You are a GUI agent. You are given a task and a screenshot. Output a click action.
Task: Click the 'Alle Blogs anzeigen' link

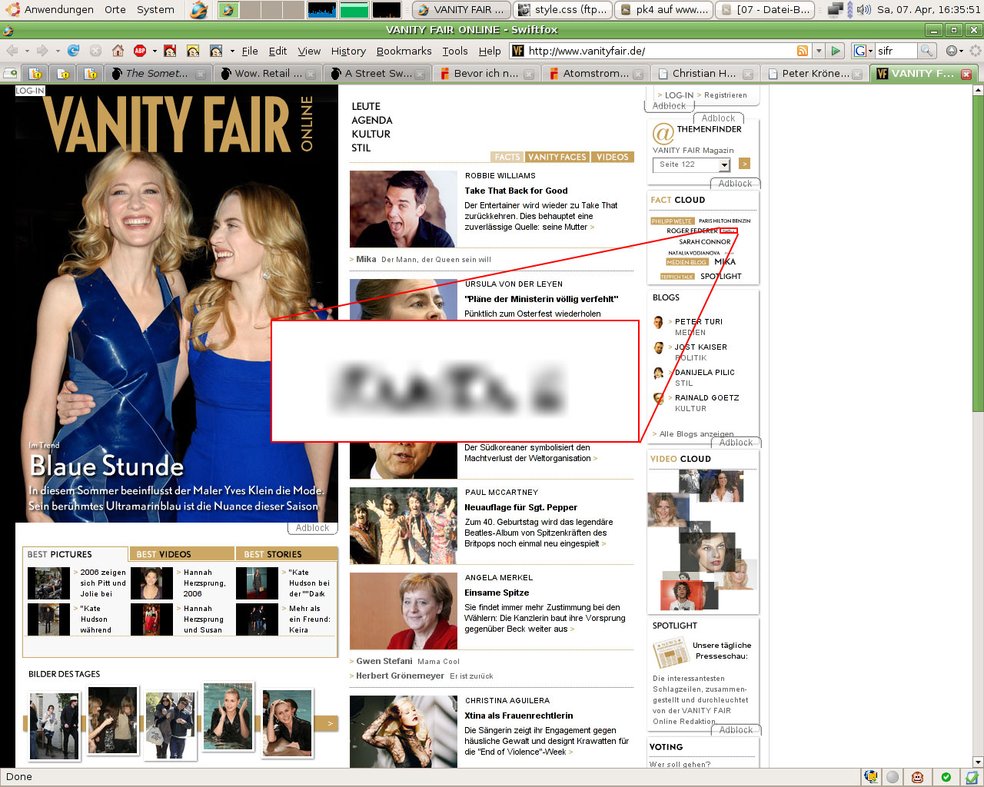[696, 434]
